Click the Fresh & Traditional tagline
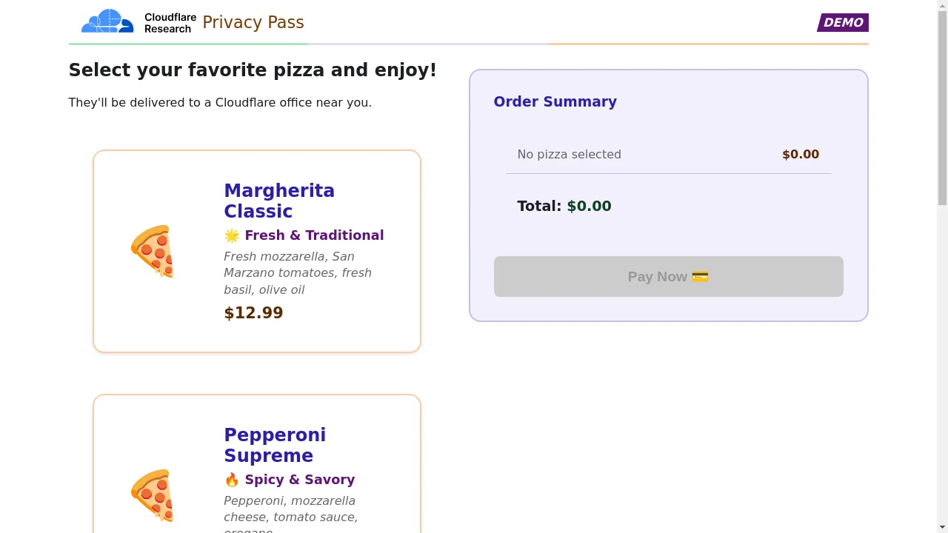Viewport: 948px width, 533px height. [x=314, y=235]
